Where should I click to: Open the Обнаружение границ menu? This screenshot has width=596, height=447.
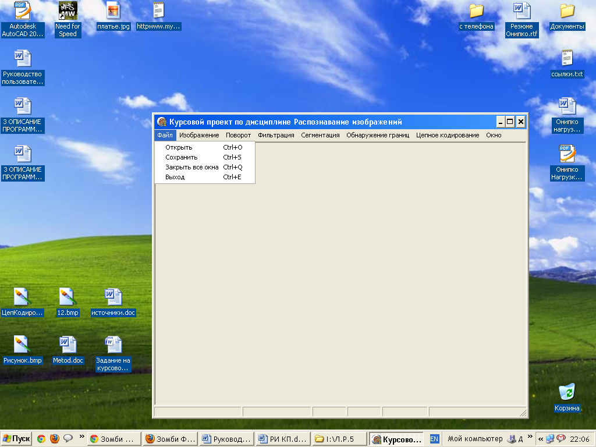pyautogui.click(x=378, y=135)
